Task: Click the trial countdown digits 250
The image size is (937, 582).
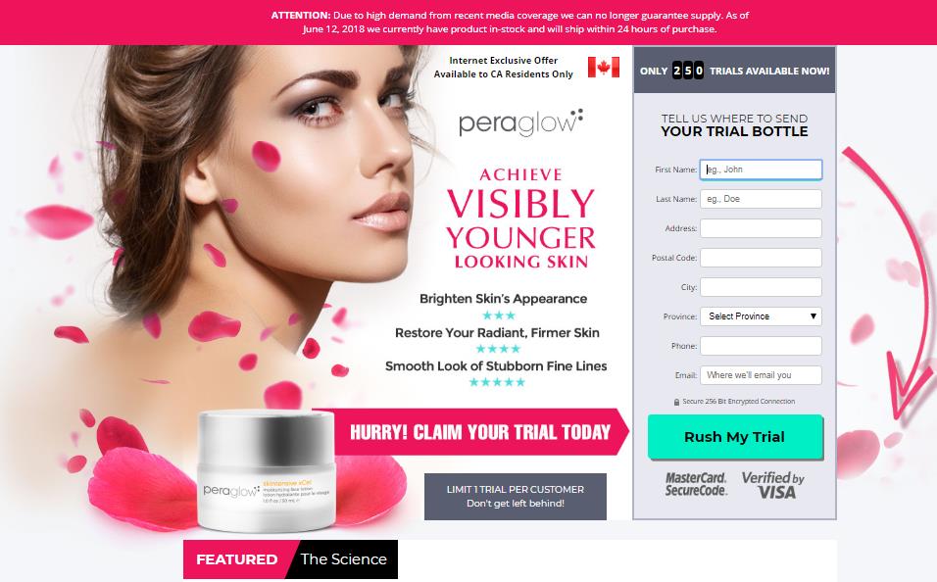Action: [x=688, y=71]
